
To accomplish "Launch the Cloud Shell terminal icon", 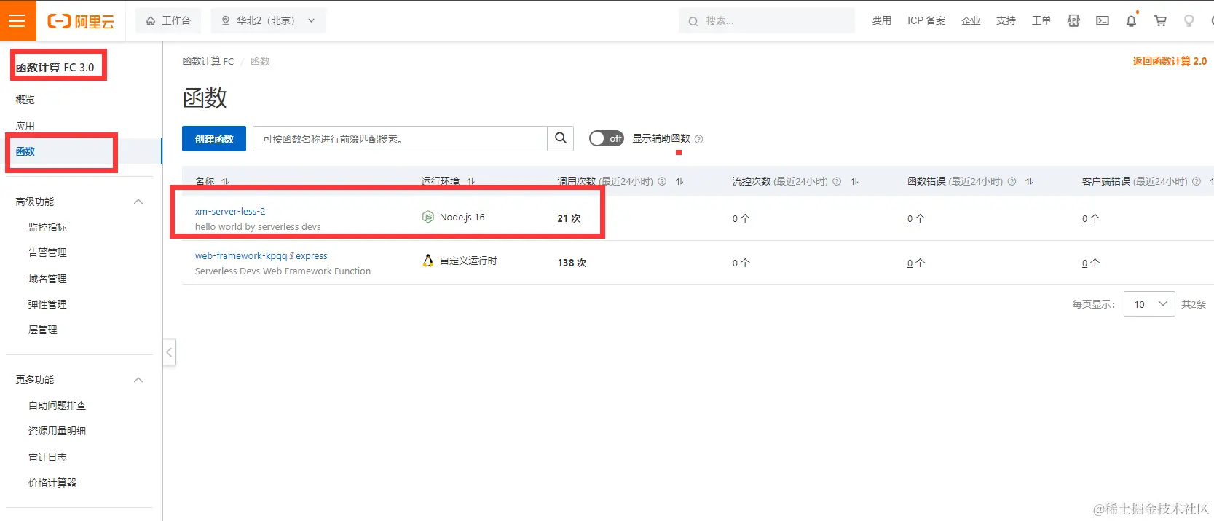I will [1103, 21].
